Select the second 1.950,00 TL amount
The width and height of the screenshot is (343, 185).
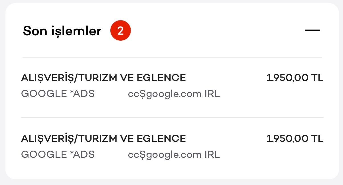point(295,138)
